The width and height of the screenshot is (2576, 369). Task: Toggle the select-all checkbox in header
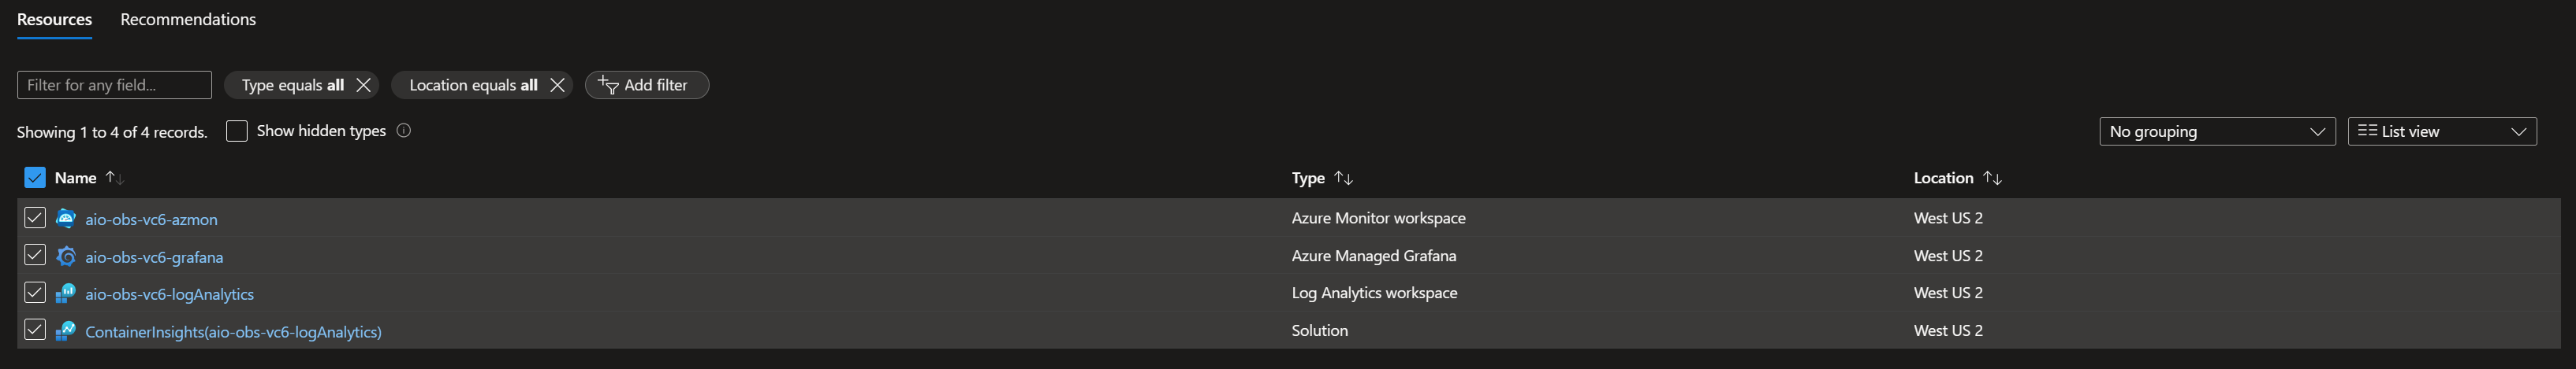coord(35,178)
